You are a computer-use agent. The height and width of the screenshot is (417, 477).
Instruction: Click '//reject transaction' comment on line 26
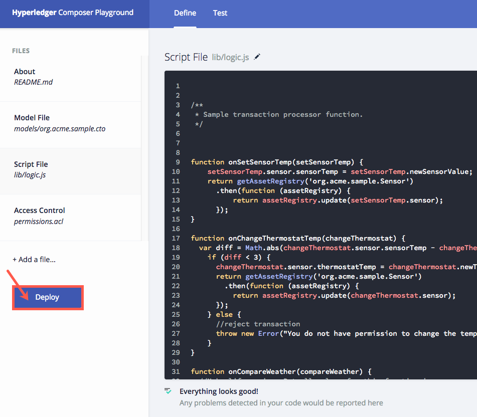point(258,324)
